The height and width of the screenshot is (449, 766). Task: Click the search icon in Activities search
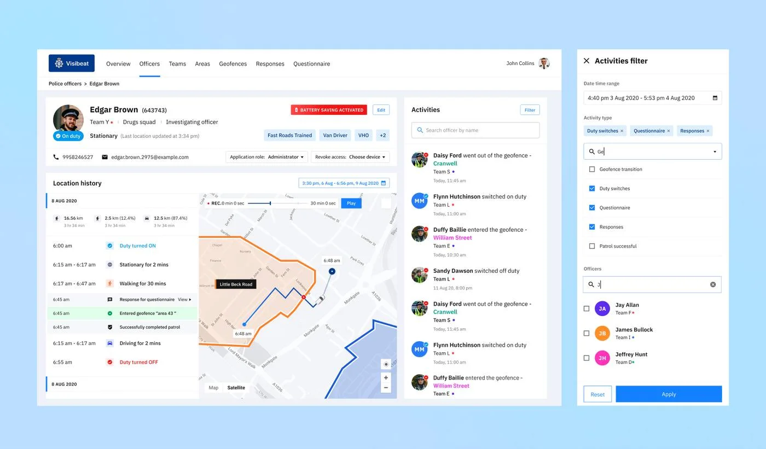click(x=420, y=130)
